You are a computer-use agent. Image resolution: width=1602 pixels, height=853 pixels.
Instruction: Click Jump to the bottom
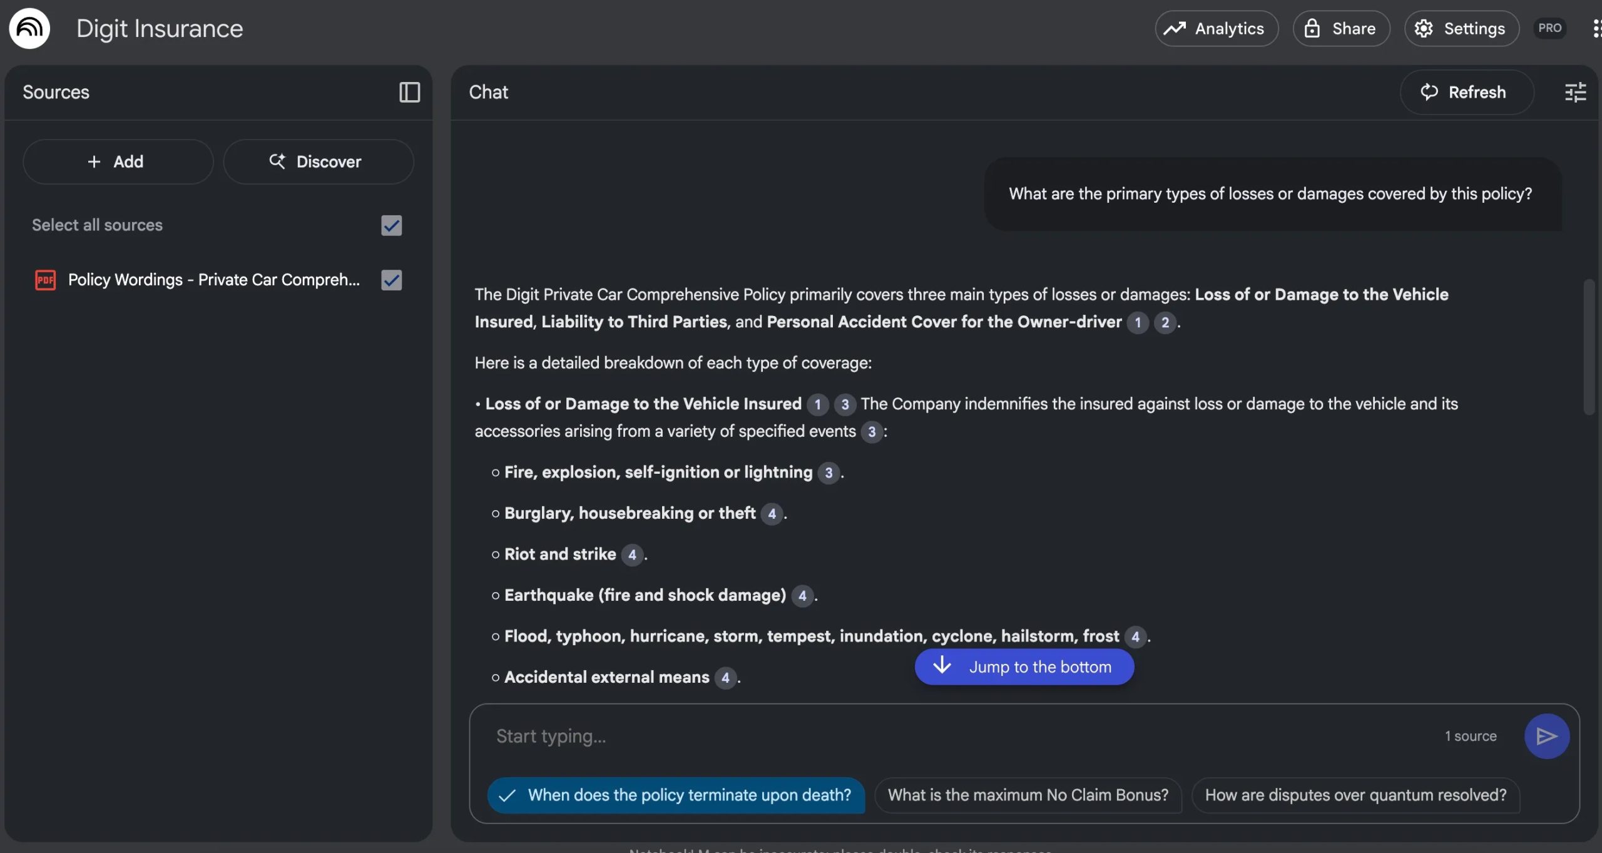(x=1024, y=667)
